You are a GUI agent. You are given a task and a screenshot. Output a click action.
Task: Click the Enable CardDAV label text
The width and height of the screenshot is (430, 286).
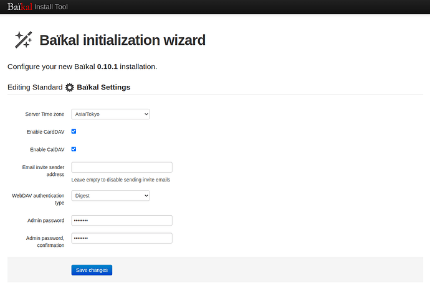click(x=45, y=132)
